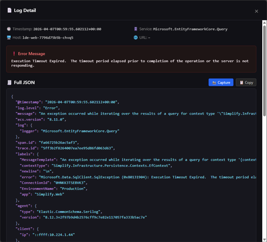Click the red exclamation Error Message icon
Image resolution: width=267 pixels, height=242 pixels.
pyautogui.click(x=14, y=54)
